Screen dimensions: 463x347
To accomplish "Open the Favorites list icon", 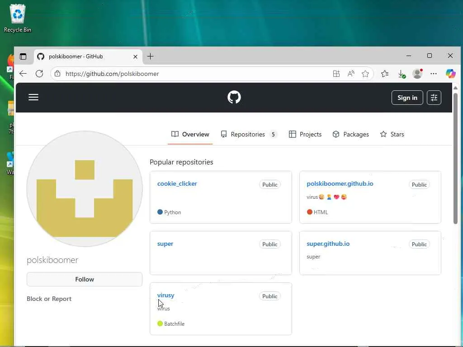I will [384, 74].
